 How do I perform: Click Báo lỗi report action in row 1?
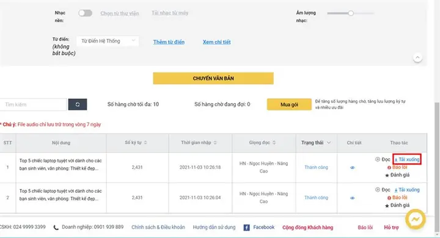397,167
